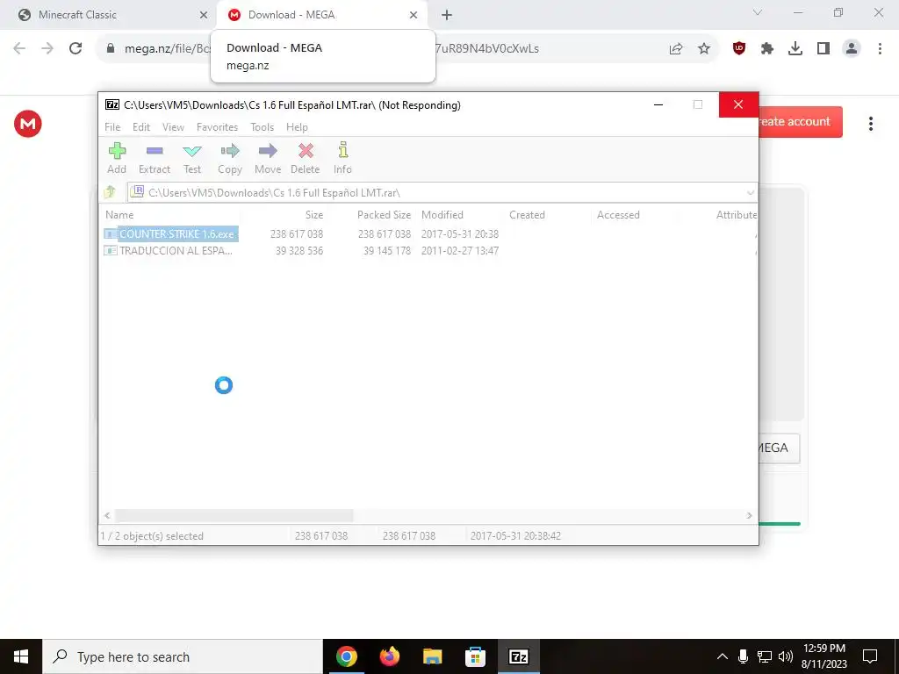Click the share page icon in address bar
Image resolution: width=899 pixels, height=674 pixels.
pyautogui.click(x=676, y=49)
